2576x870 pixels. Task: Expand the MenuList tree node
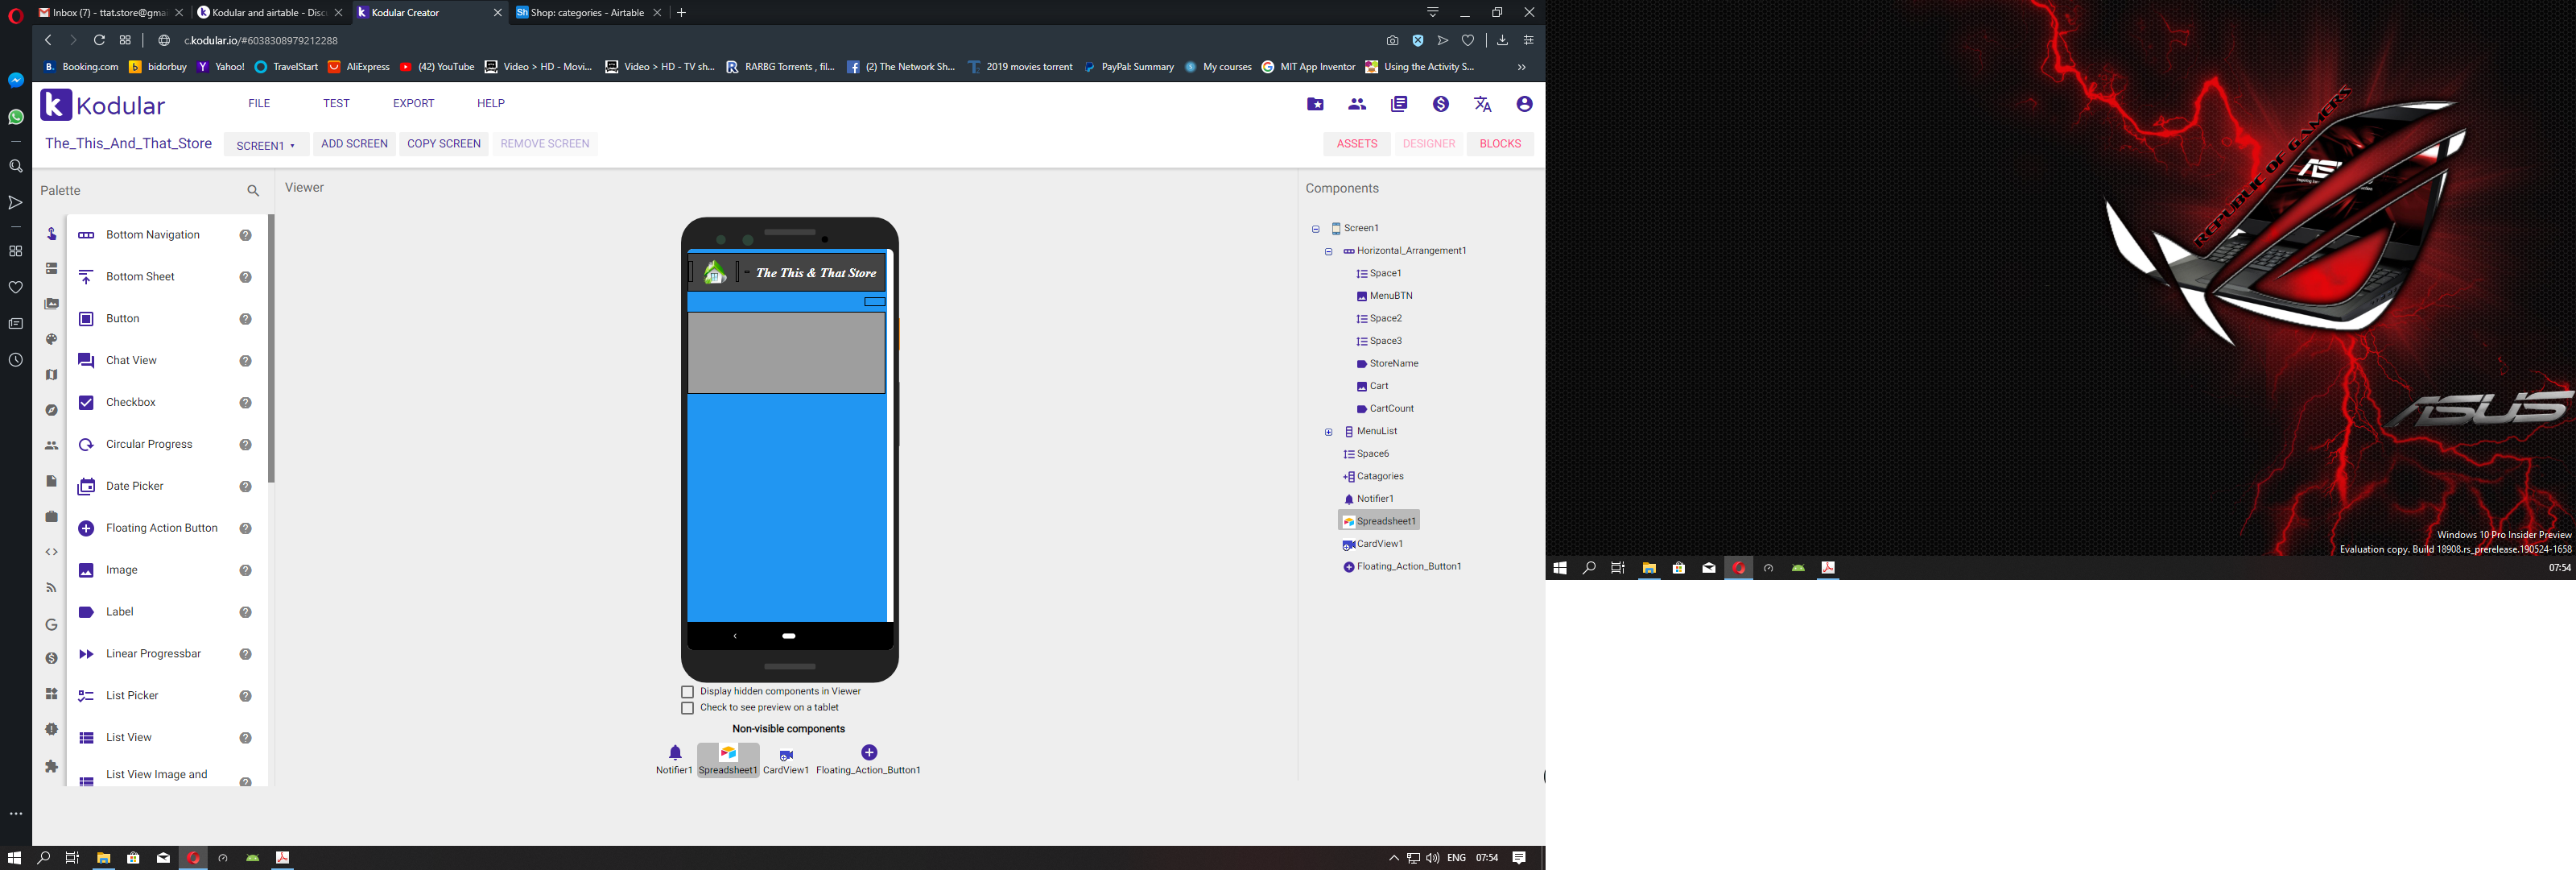coord(1328,433)
